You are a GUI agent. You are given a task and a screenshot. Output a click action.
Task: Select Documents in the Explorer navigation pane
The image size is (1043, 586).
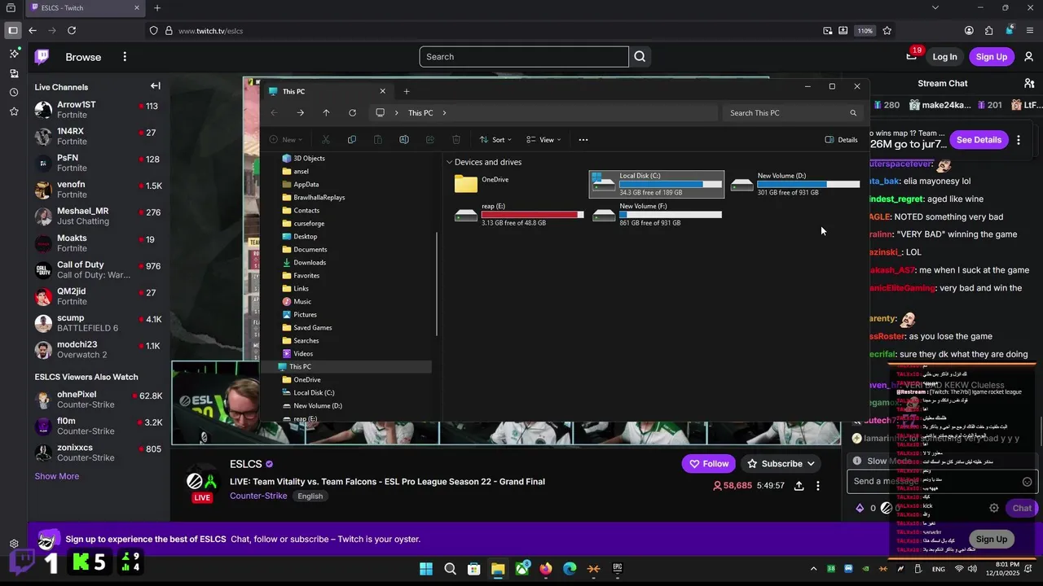[x=310, y=250]
